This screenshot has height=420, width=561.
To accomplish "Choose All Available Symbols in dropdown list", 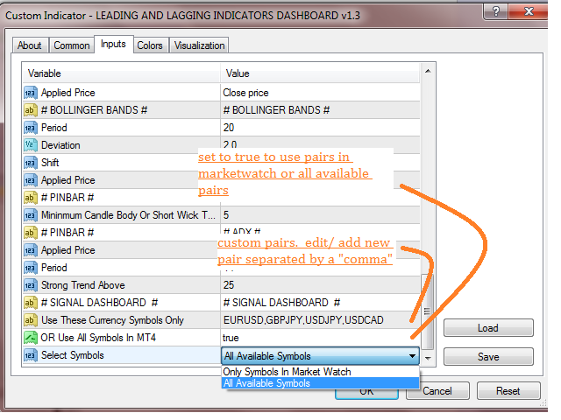I will pos(266,383).
